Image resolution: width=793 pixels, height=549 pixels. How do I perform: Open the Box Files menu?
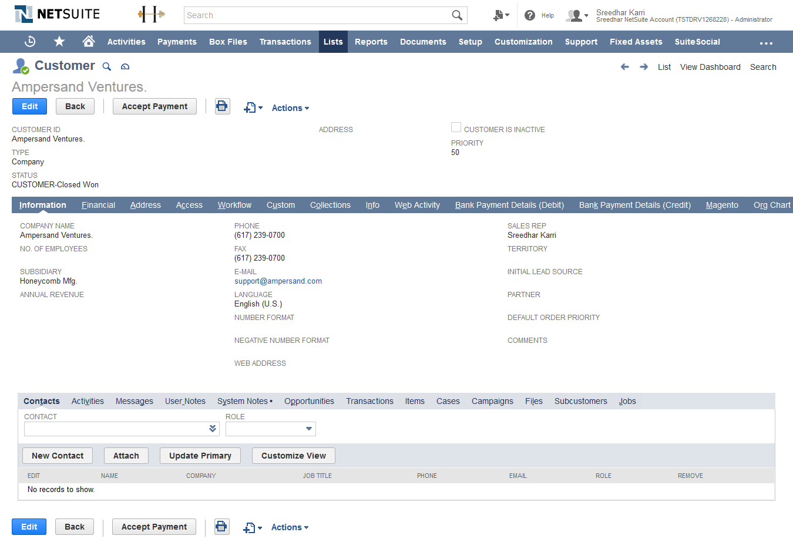(228, 42)
